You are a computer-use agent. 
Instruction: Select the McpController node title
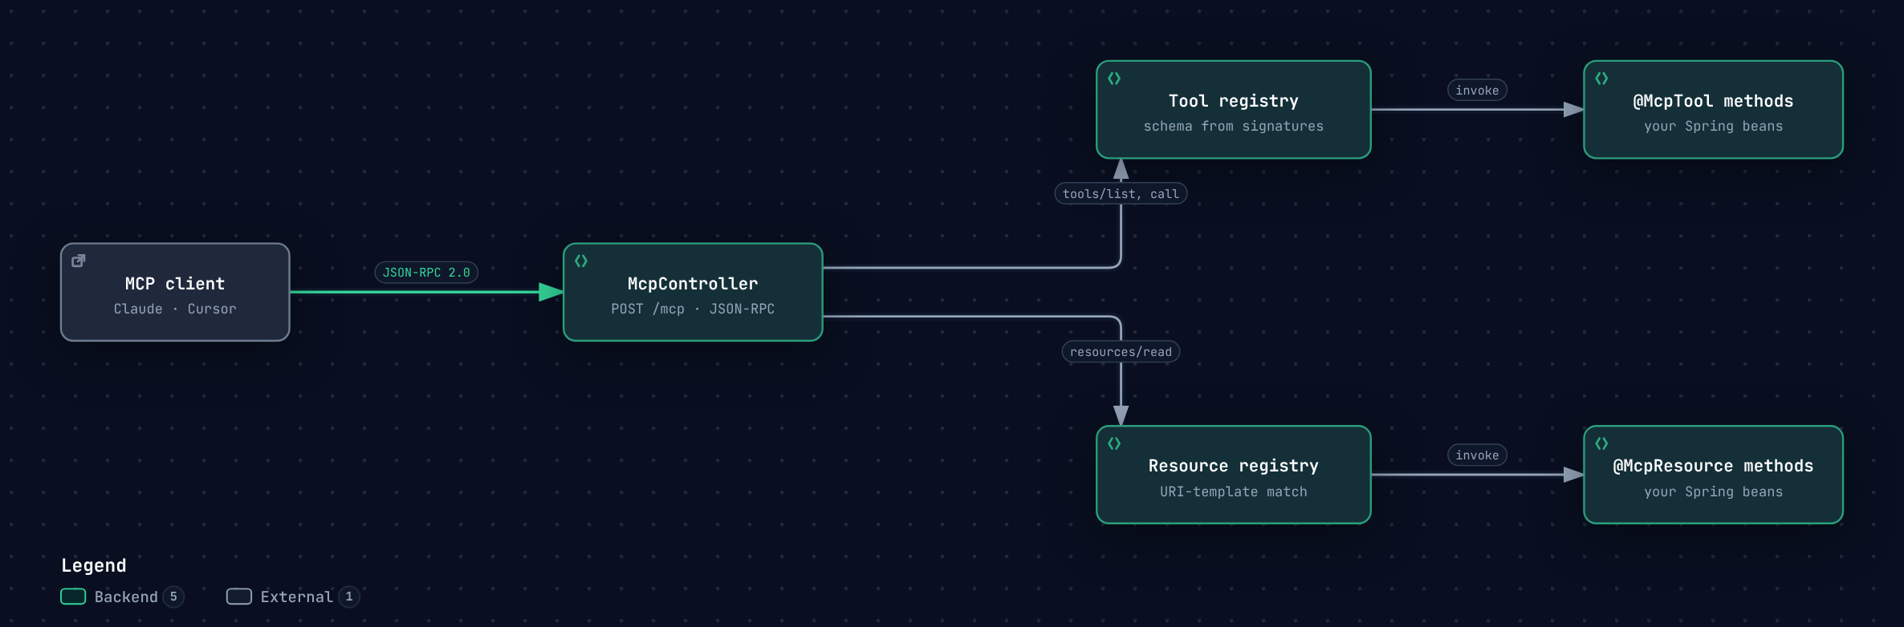pos(693,284)
